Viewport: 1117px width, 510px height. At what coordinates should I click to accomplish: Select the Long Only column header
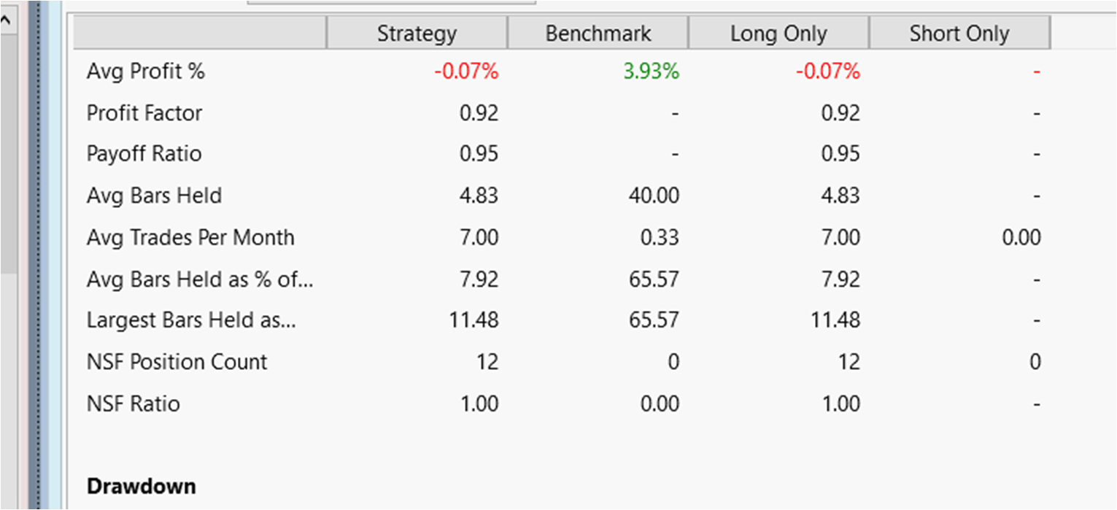coord(778,33)
